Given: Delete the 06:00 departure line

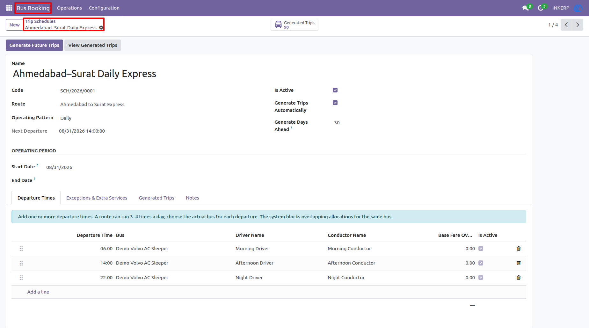Looking at the screenshot, I should point(519,249).
